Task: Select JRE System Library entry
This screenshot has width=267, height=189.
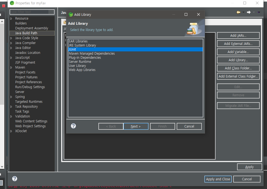Action: [136, 45]
